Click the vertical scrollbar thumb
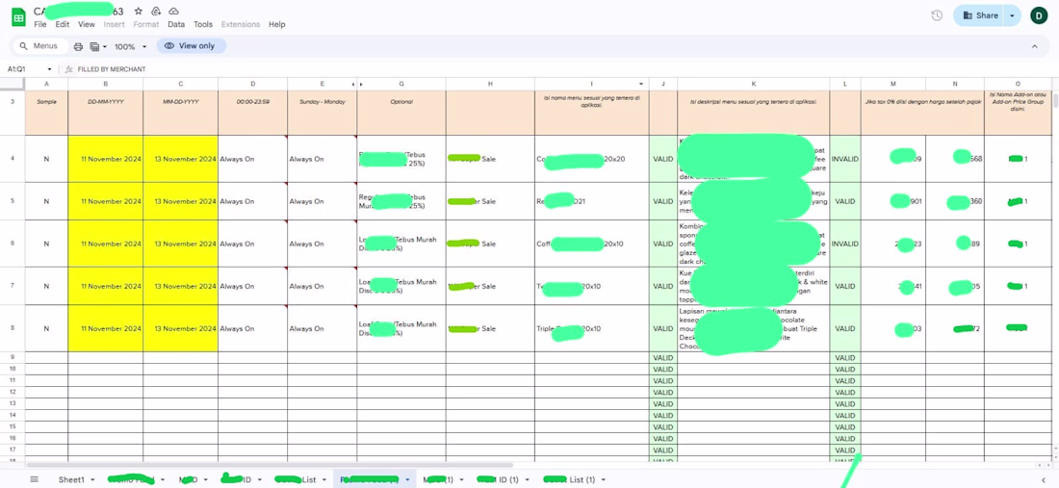 coord(1055,100)
